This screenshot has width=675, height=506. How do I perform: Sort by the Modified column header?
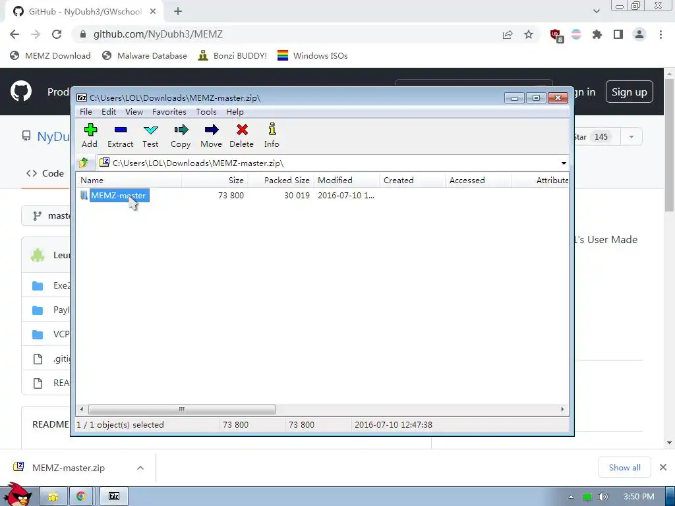coord(347,181)
